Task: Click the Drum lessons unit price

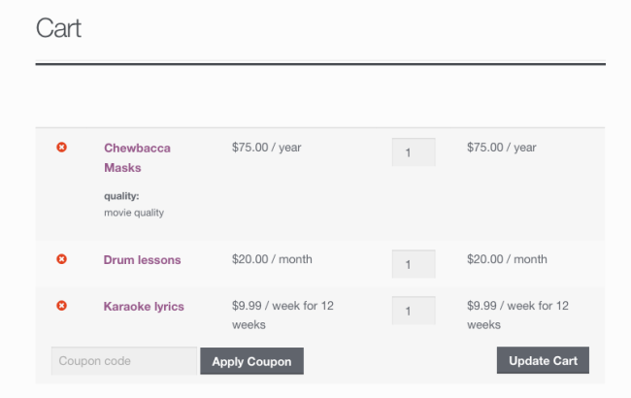Action: [272, 259]
